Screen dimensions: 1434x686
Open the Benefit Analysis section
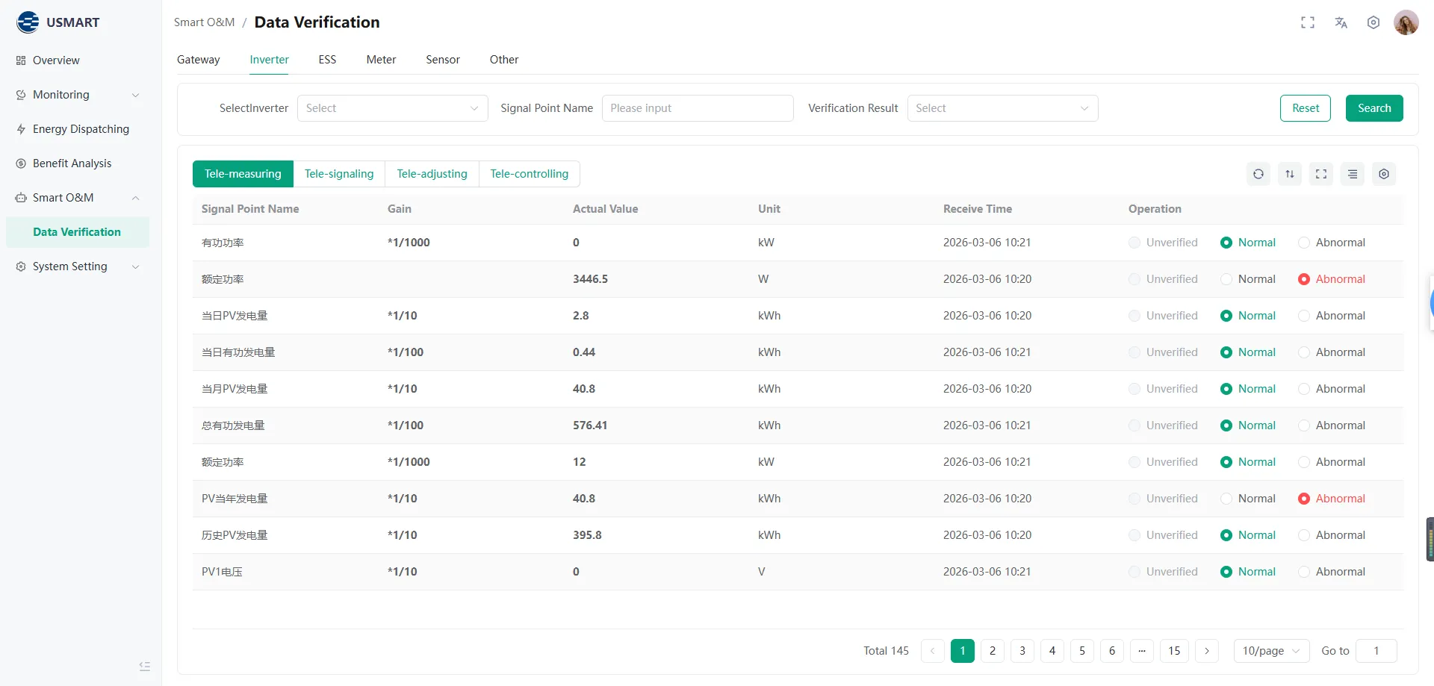72,163
